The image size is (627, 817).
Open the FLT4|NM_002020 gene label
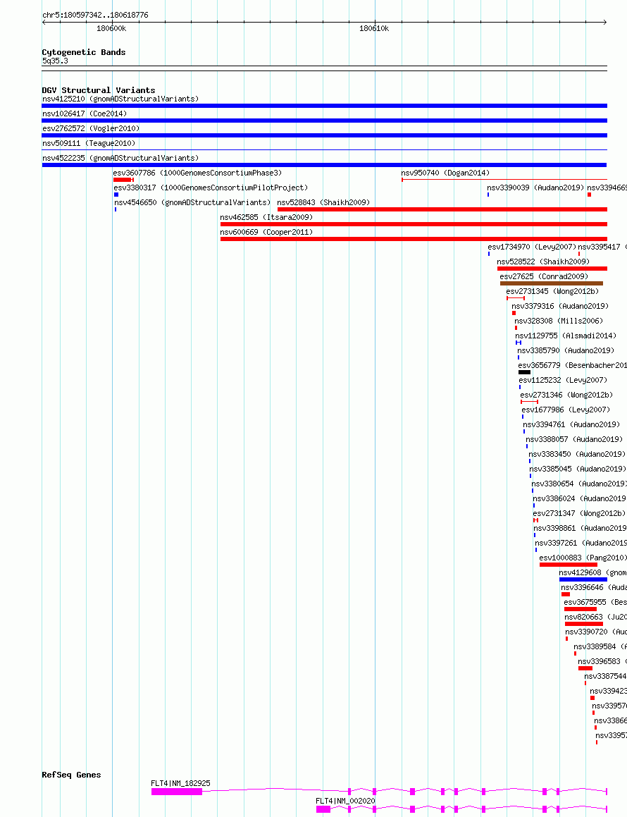tap(345, 801)
